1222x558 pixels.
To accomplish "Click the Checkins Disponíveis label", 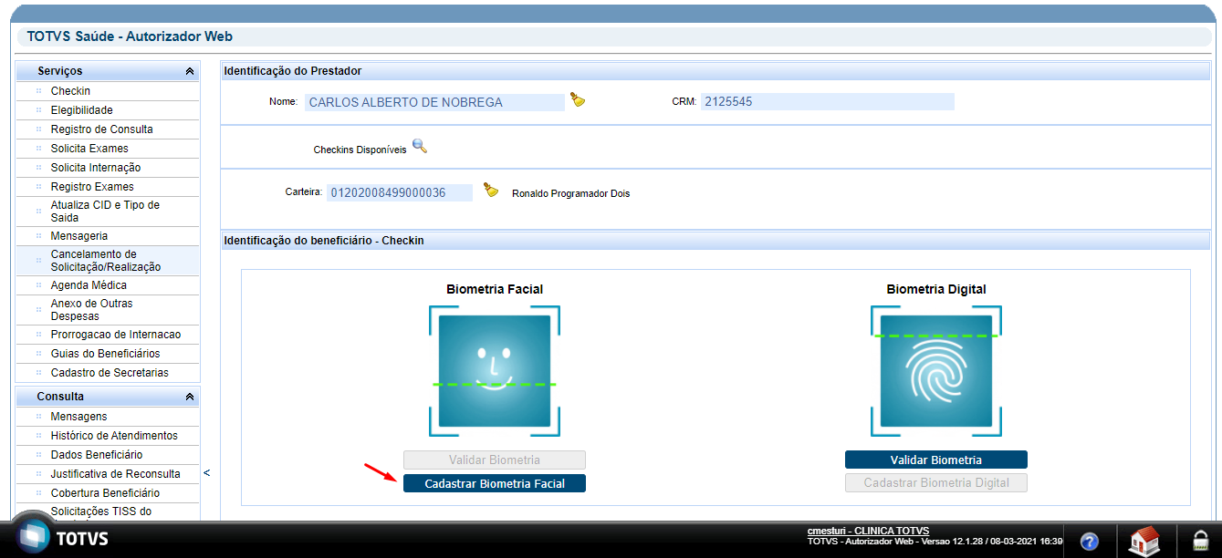I will 360,150.
